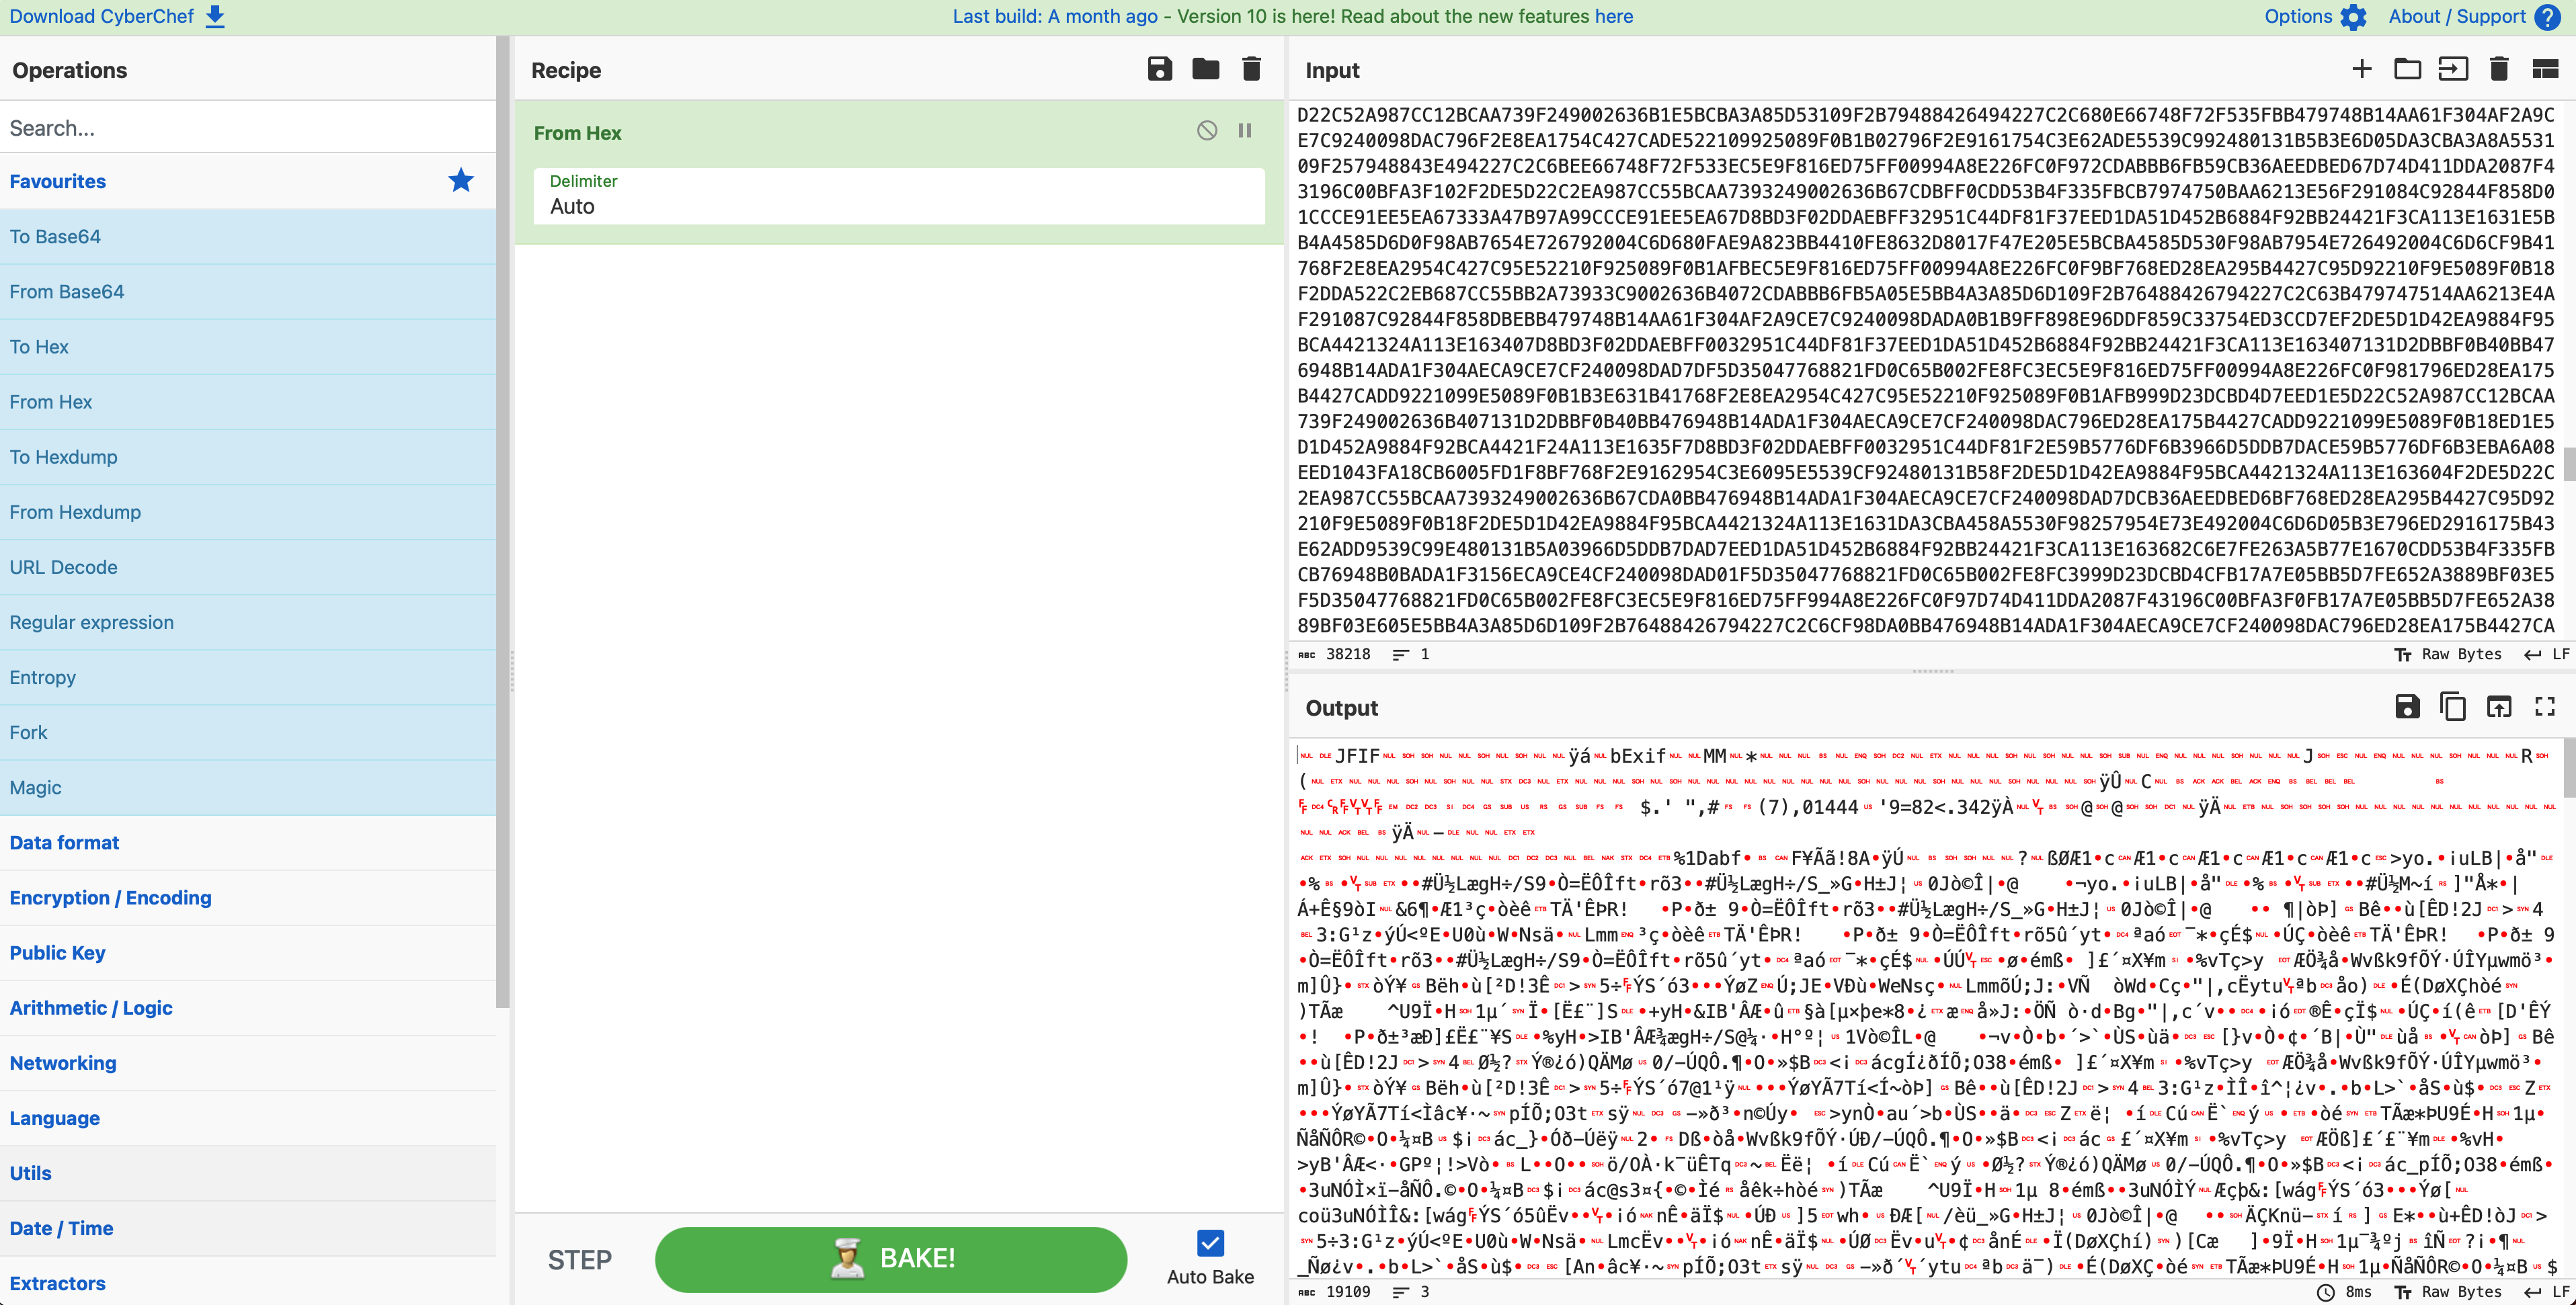Expand the Extractors category
2576x1305 pixels.
coord(248,1282)
